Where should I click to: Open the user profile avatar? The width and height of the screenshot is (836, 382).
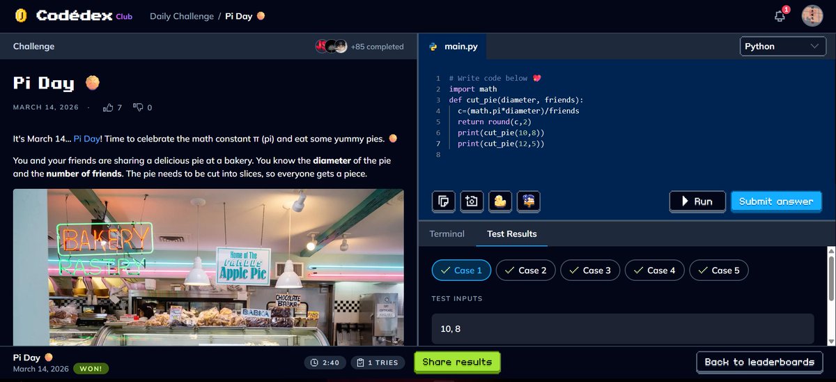812,15
